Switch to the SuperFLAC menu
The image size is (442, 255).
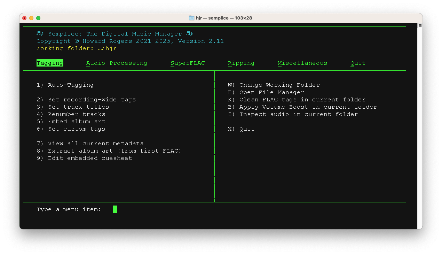[x=188, y=63]
